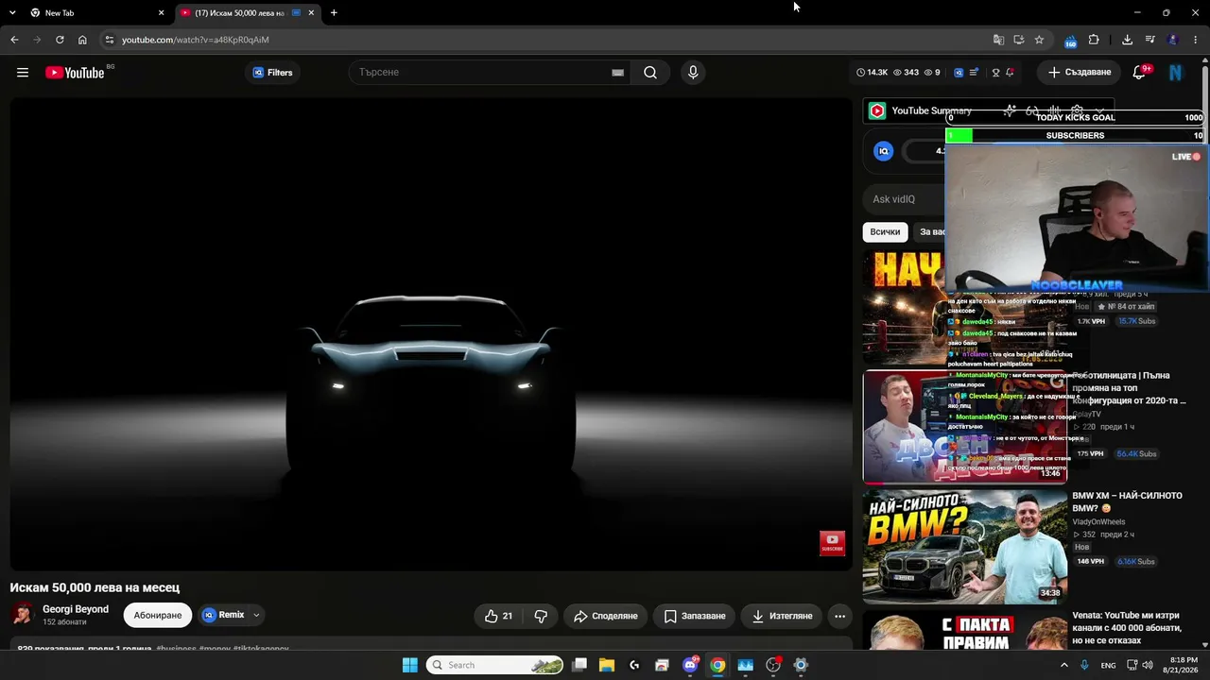The width and height of the screenshot is (1210, 680).
Task: Open the more actions three-dot menu
Action: tap(839, 616)
